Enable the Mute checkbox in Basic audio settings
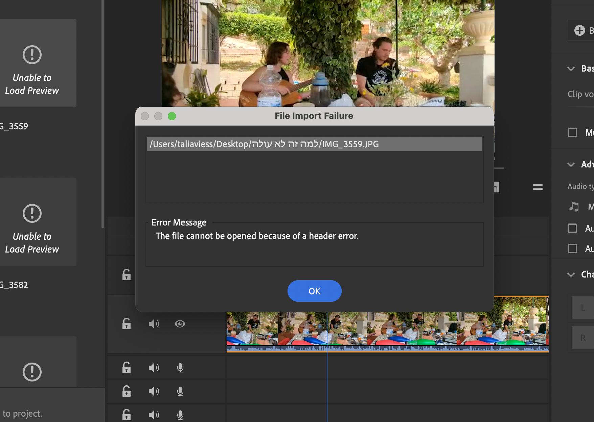The image size is (594, 422). point(572,132)
